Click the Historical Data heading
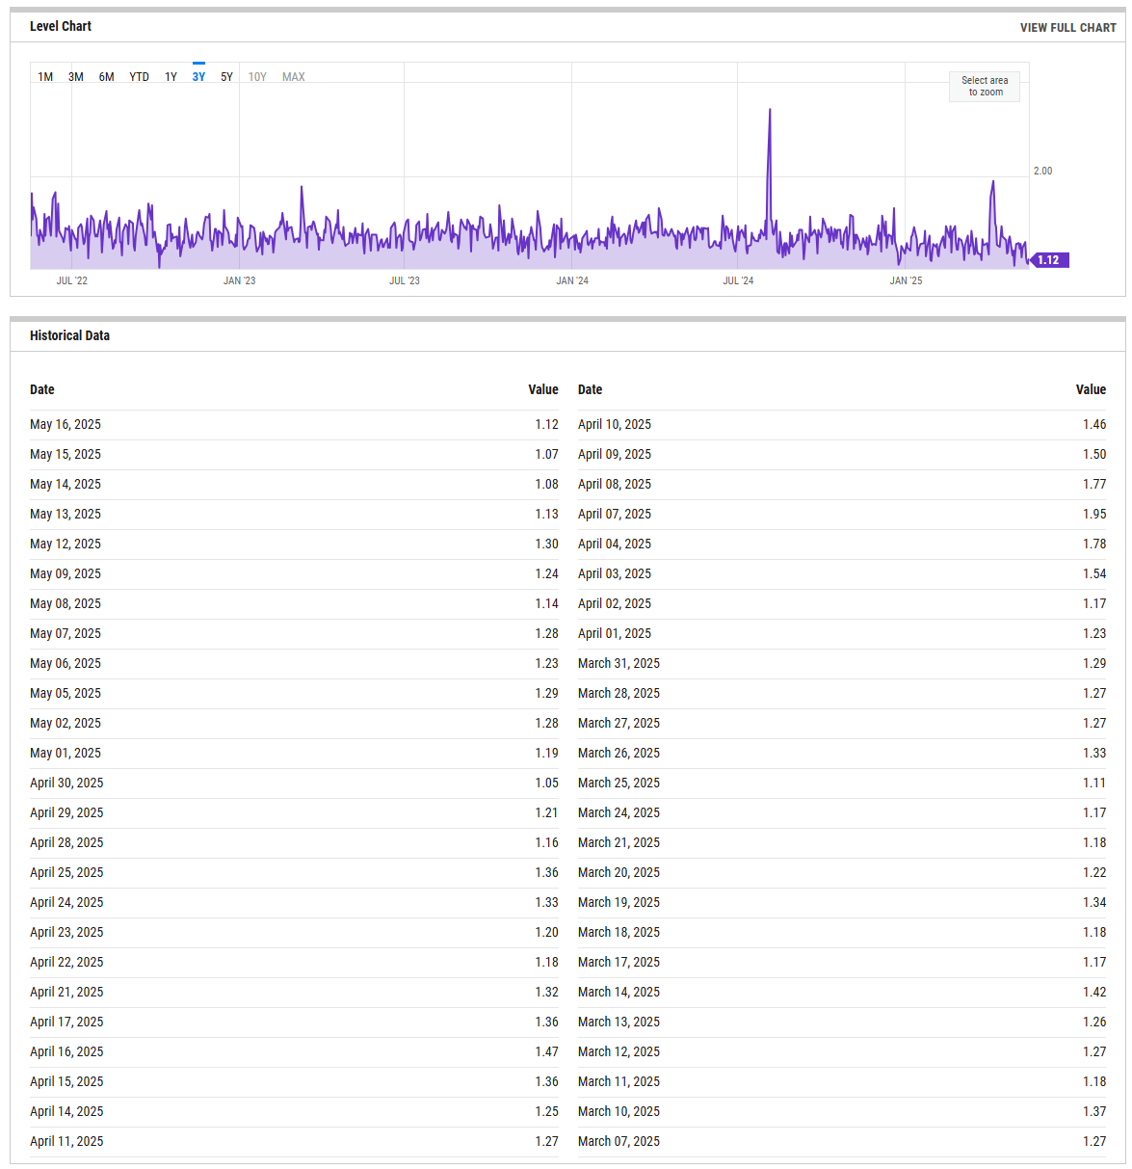The image size is (1132, 1169). click(69, 336)
